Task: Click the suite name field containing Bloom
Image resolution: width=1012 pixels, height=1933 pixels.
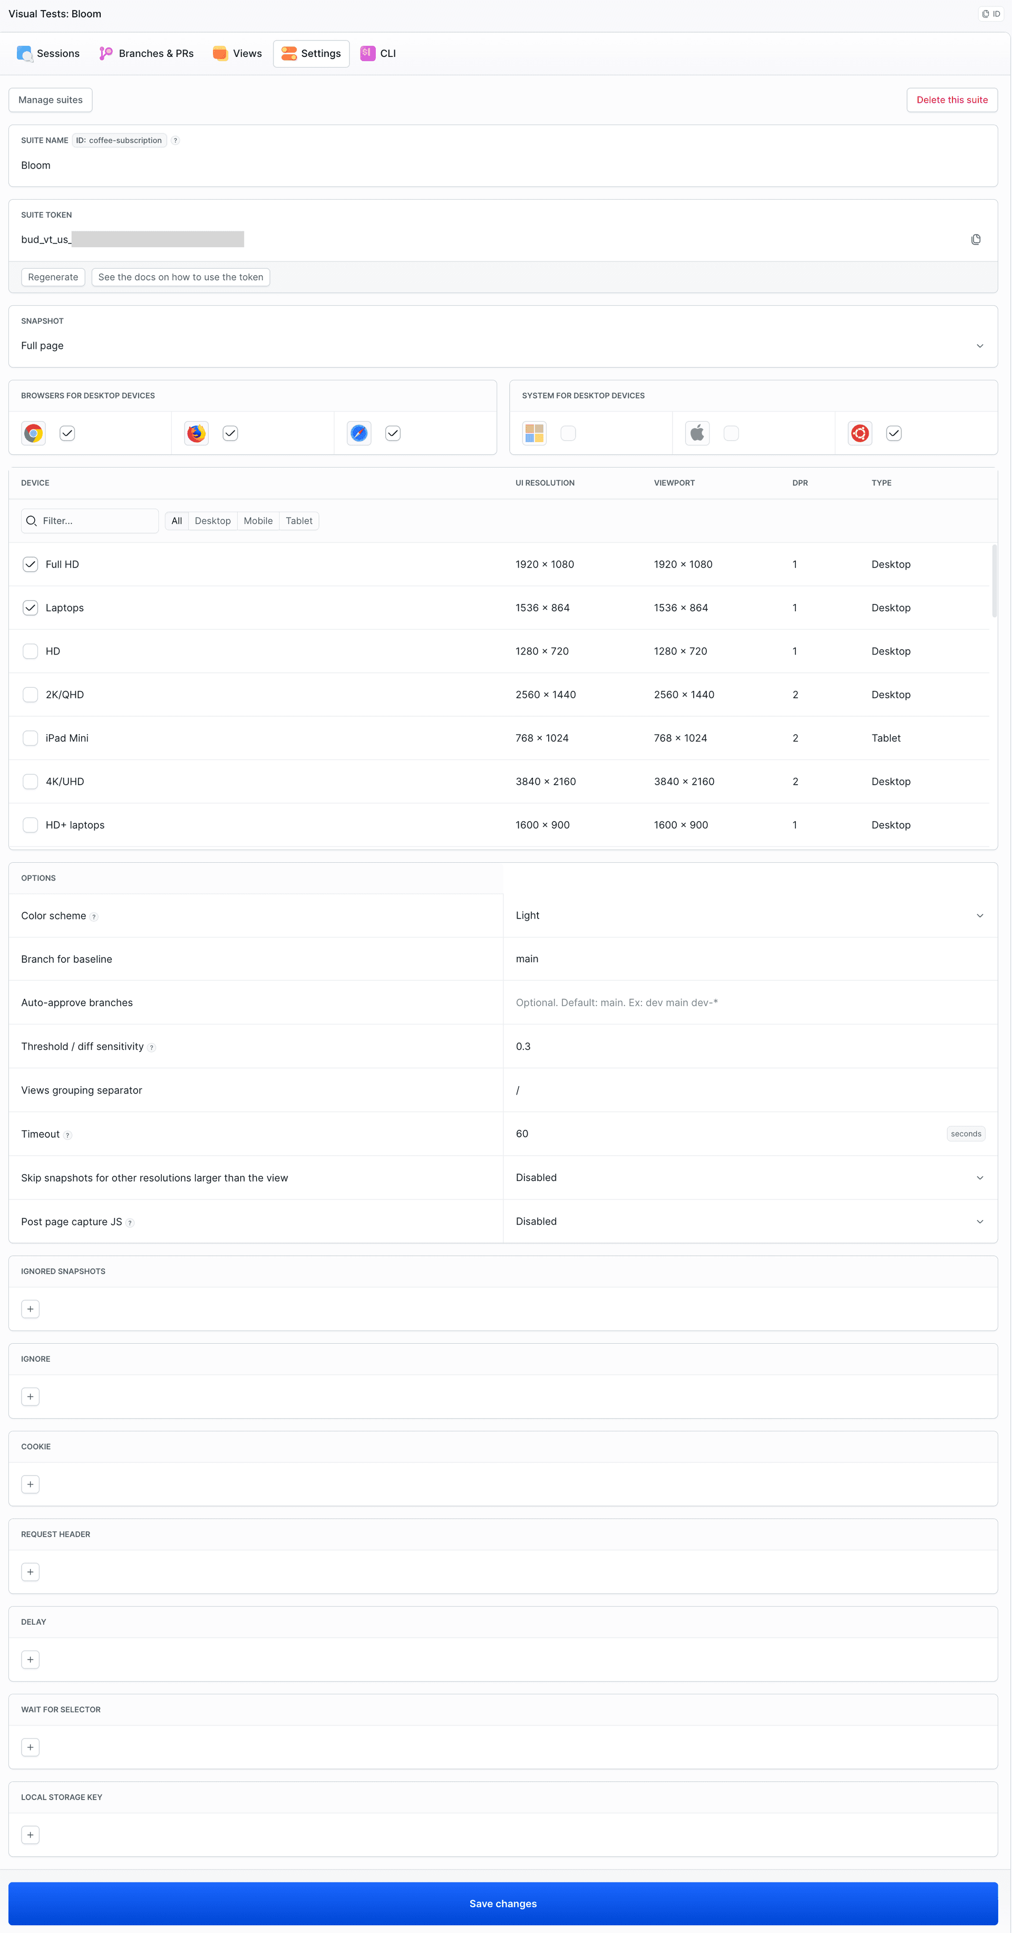Action: [x=503, y=165]
